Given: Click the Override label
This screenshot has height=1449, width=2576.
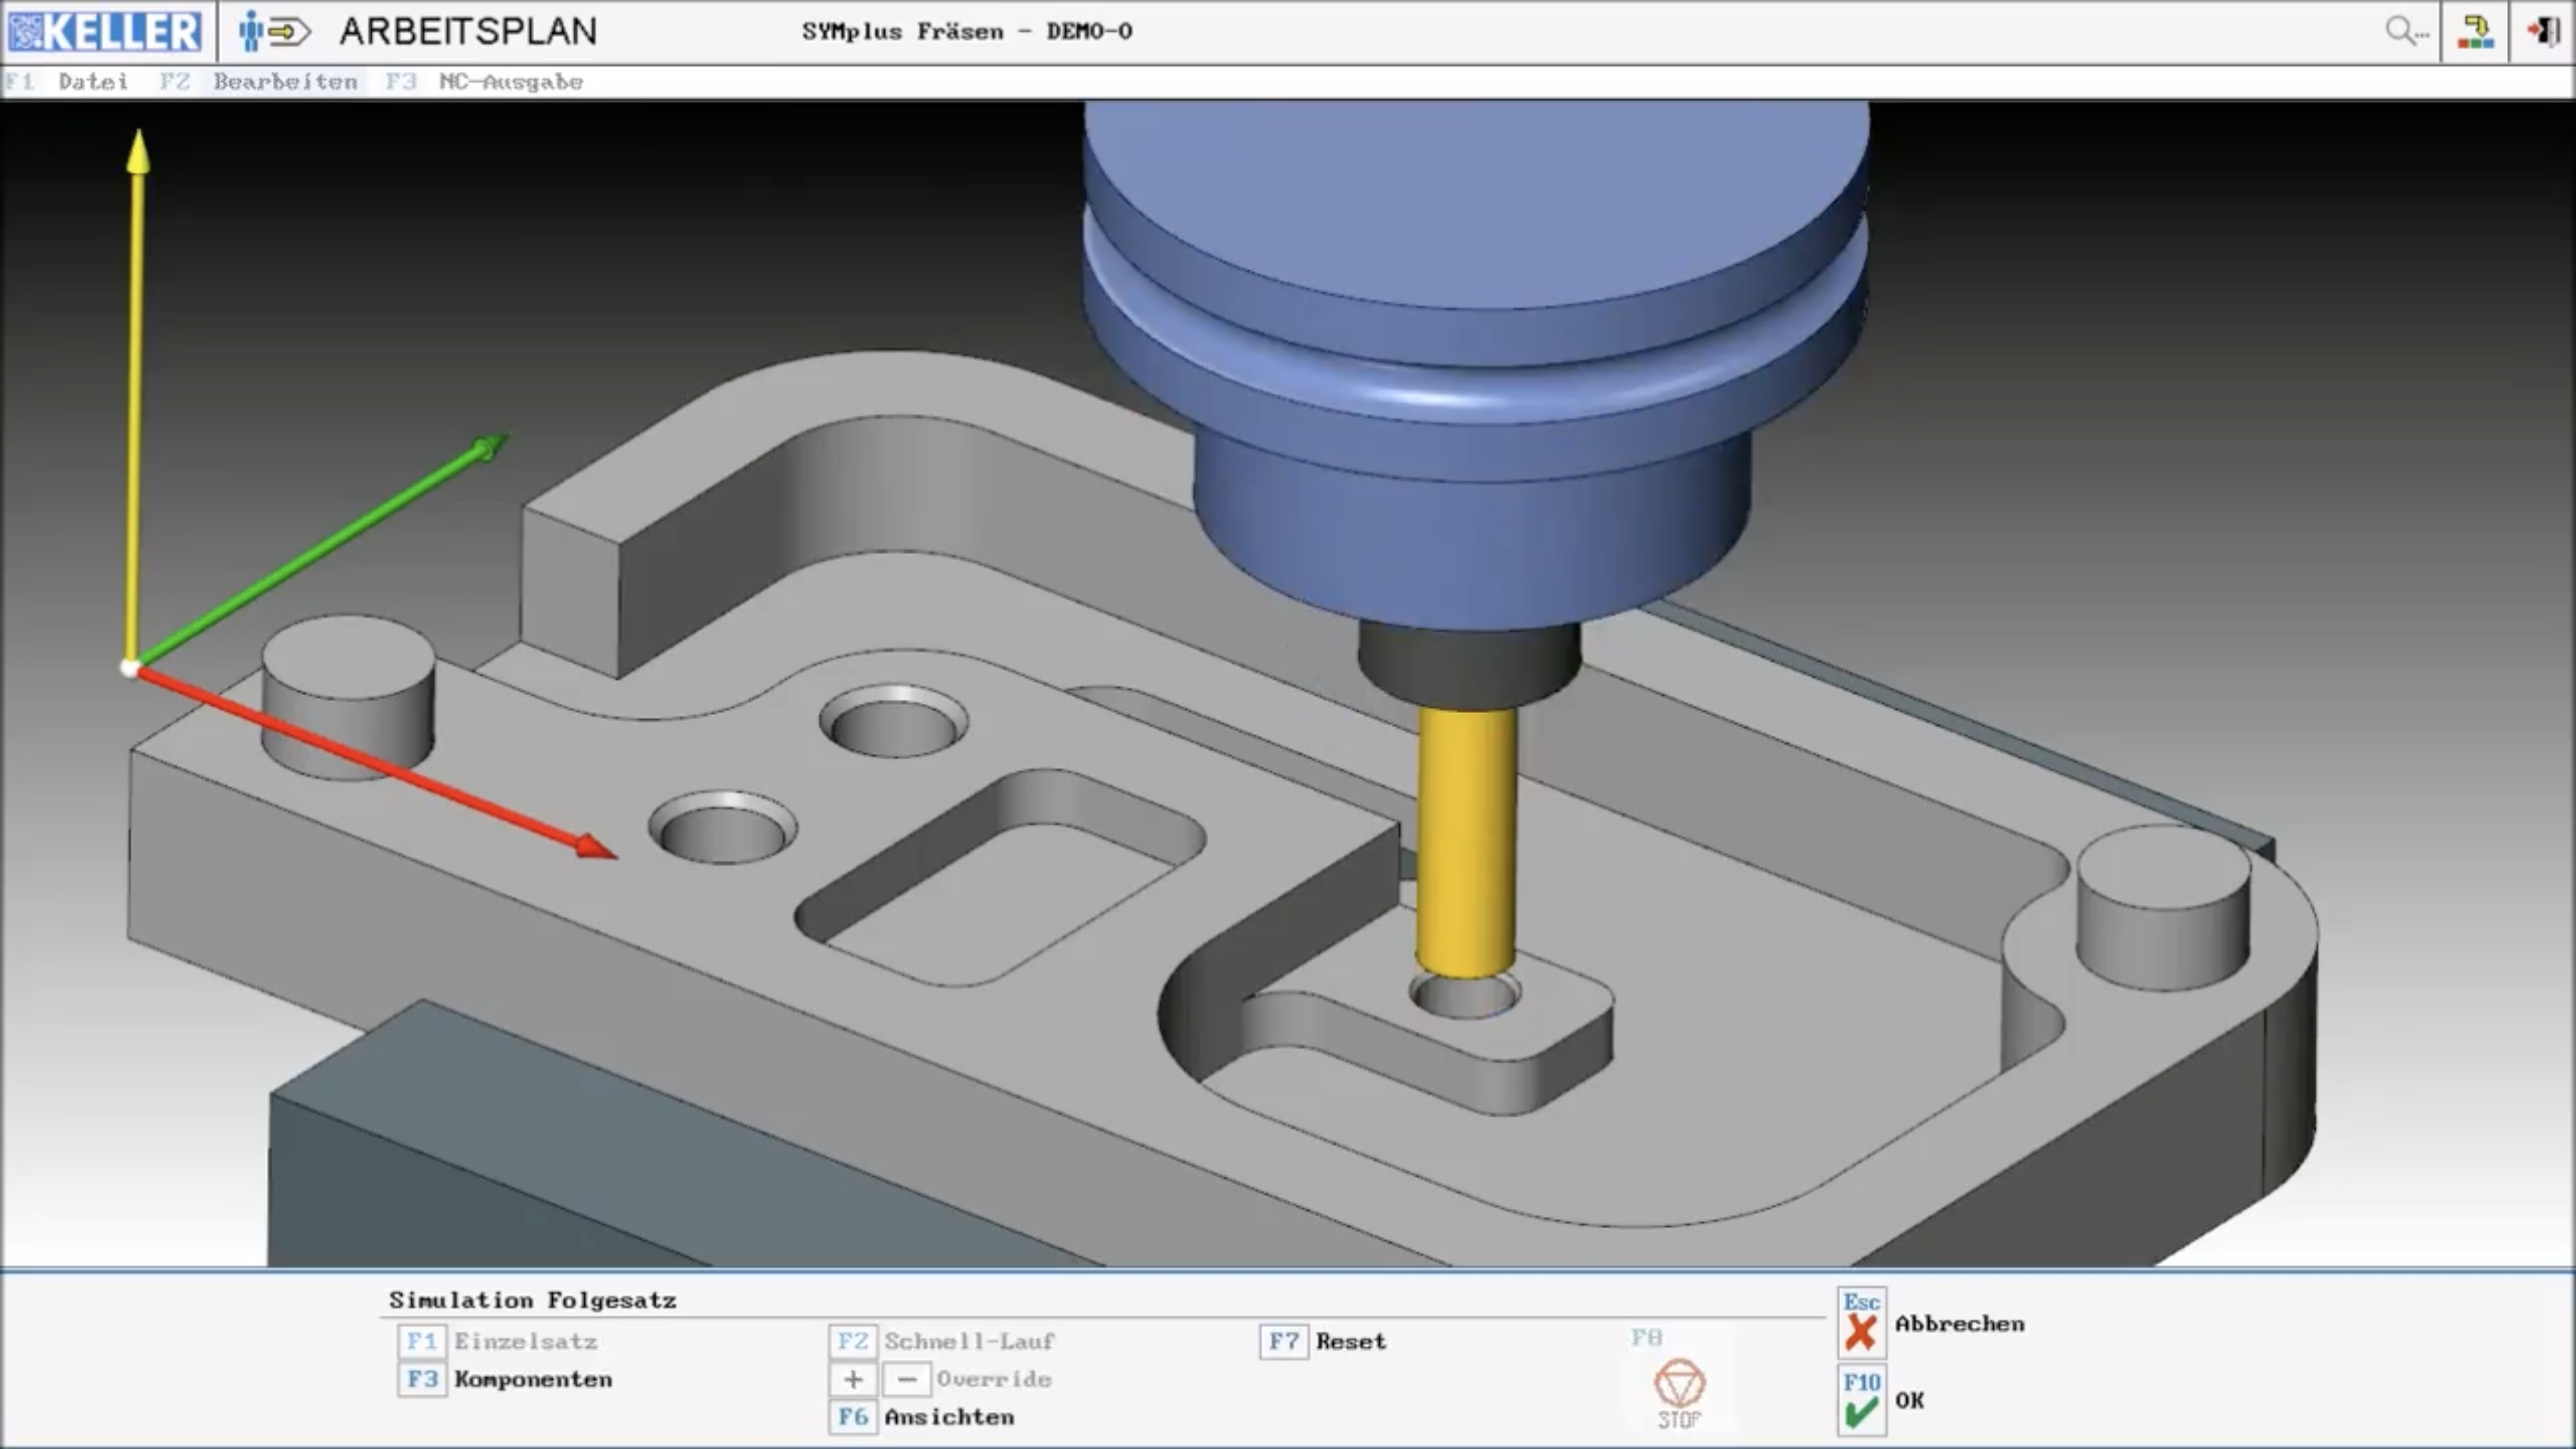Looking at the screenshot, I should [994, 1379].
